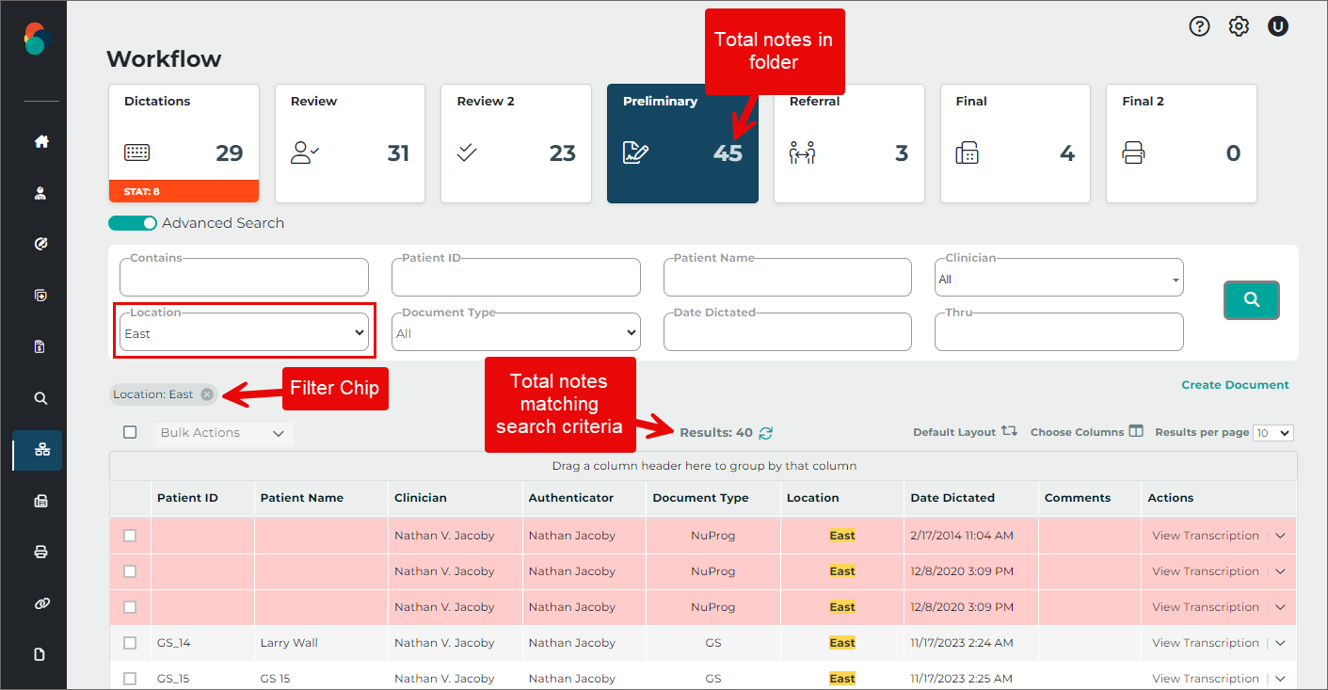Open the Location dropdown set to East
This screenshot has width=1328, height=690.
[x=245, y=333]
